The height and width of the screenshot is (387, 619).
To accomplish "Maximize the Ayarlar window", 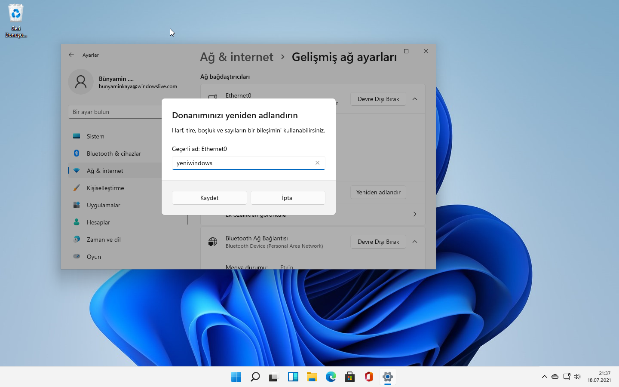I will click(x=406, y=51).
